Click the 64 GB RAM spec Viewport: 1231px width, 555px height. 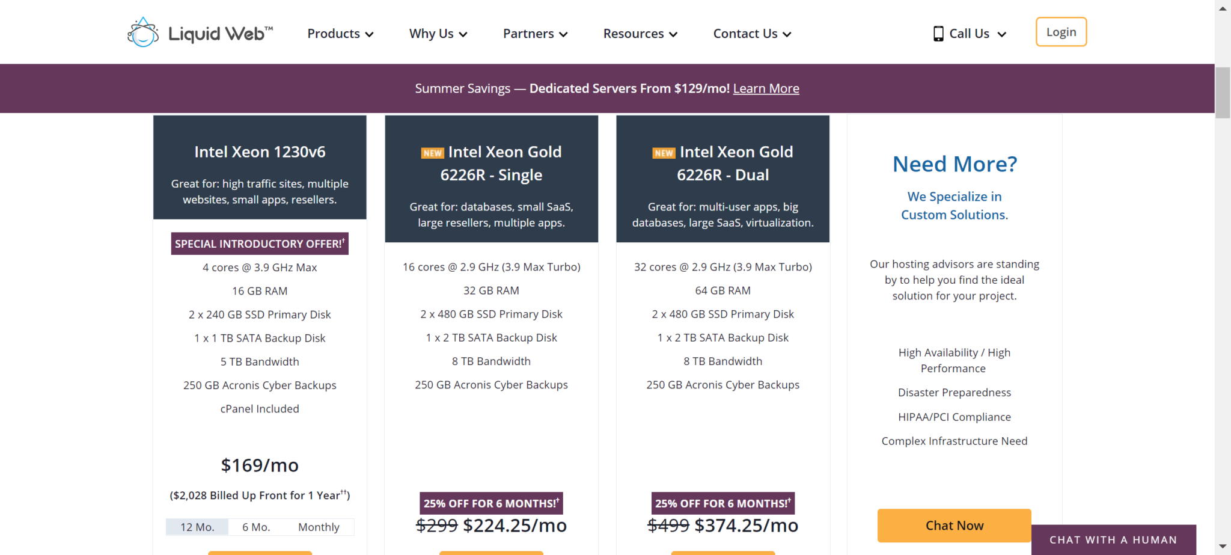[x=722, y=290]
